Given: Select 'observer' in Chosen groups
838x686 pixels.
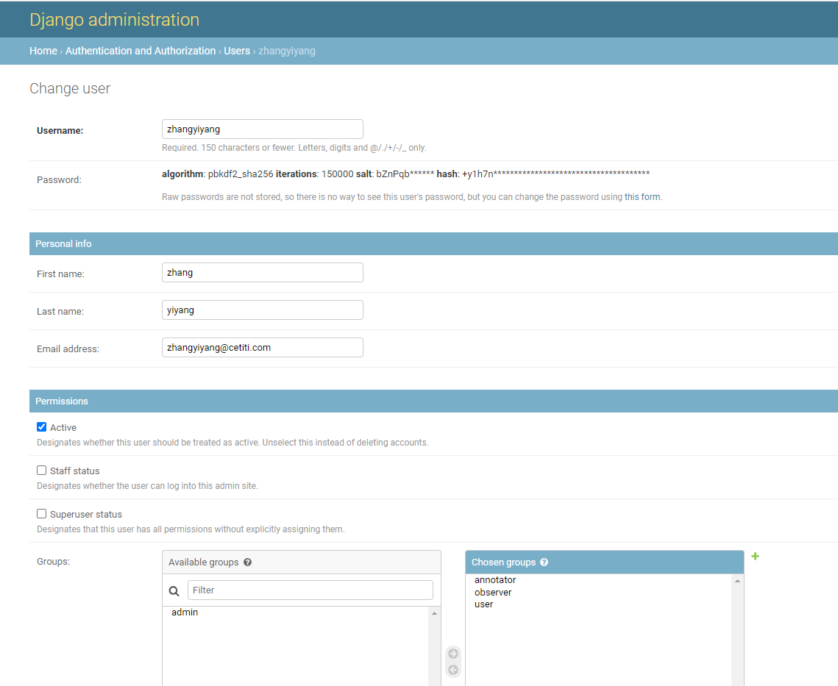Looking at the screenshot, I should [493, 592].
